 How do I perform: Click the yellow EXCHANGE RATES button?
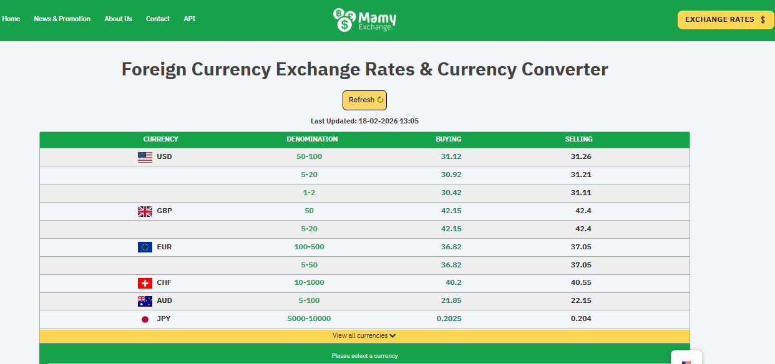(x=725, y=20)
